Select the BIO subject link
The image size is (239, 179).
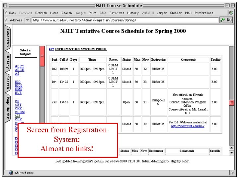pyautogui.click(x=18, y=82)
